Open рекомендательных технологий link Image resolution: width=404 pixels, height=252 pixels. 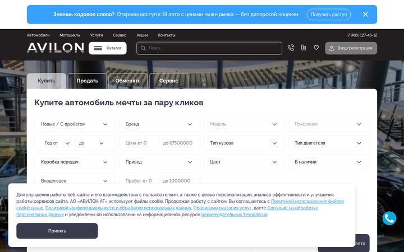(x=234, y=214)
